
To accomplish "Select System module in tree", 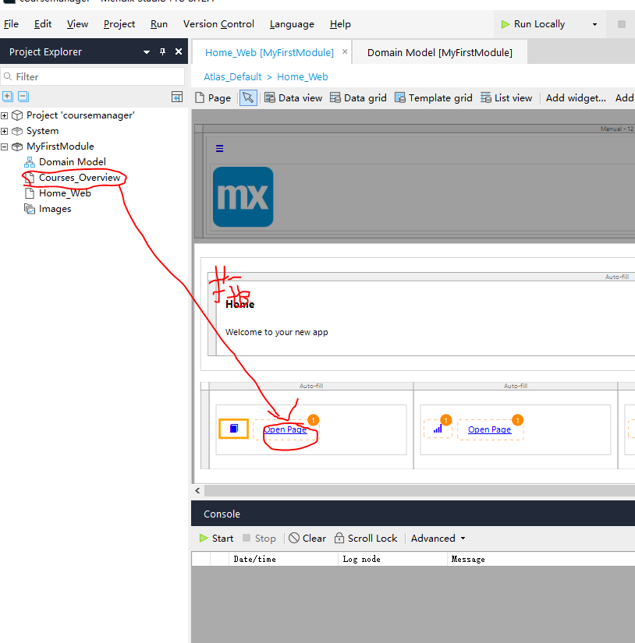I will 43,131.
